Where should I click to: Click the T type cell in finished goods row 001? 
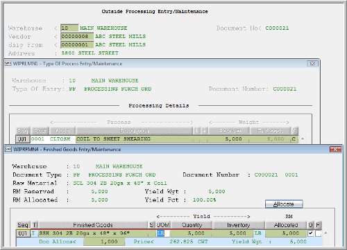point(34,233)
